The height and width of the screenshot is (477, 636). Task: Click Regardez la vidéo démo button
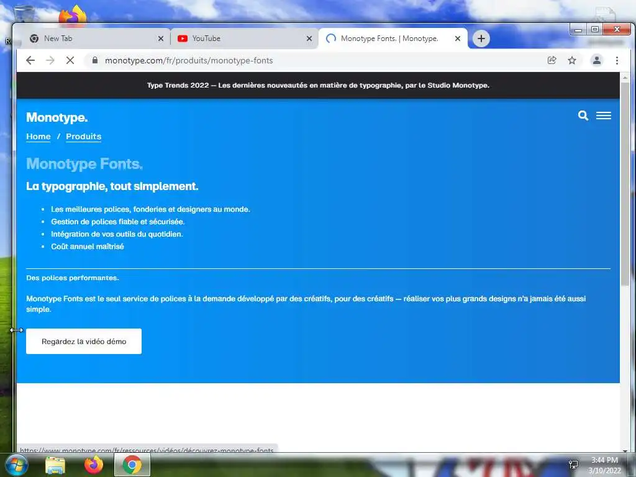[84, 342]
